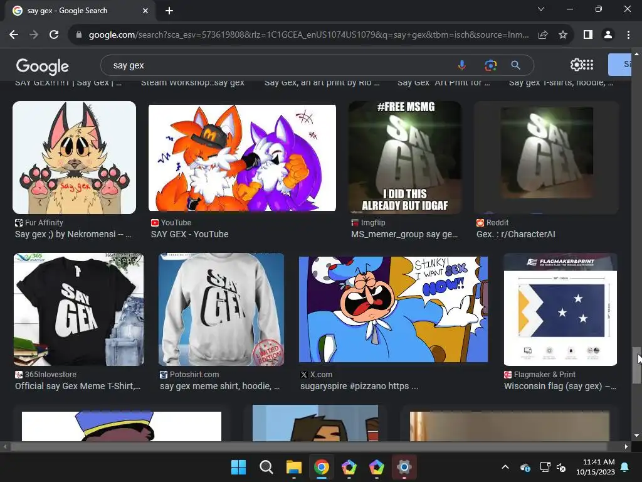642x482 pixels.
Task: Start voice search with the microphone icon
Action: coord(461,65)
